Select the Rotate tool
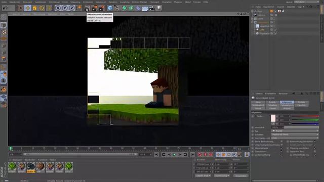 (x=42, y=8)
